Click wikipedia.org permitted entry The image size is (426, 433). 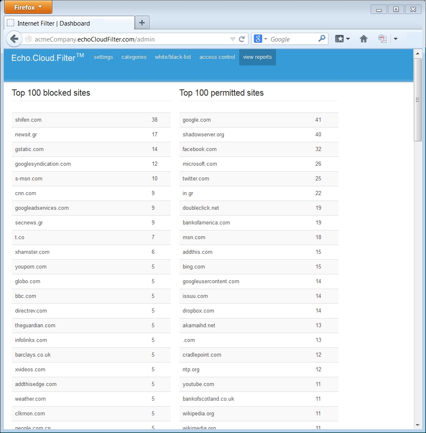(x=198, y=413)
